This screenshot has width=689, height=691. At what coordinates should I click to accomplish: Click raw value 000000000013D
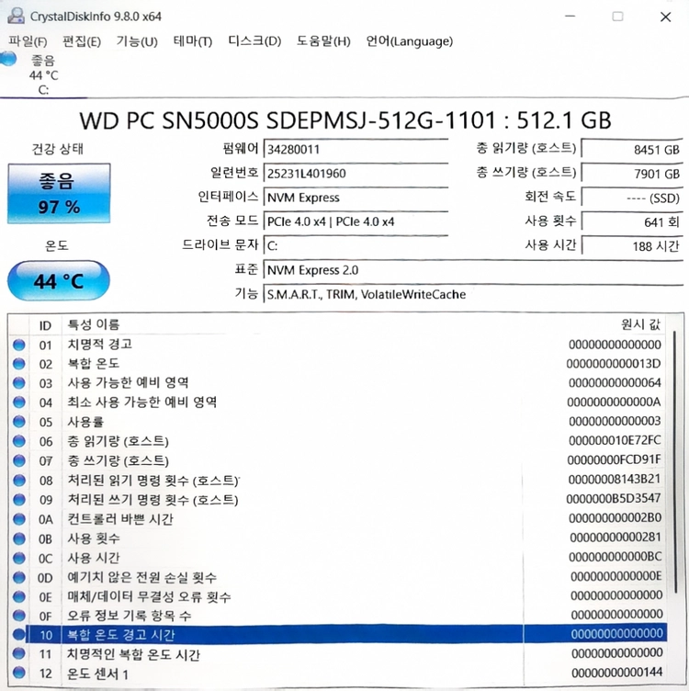(614, 364)
